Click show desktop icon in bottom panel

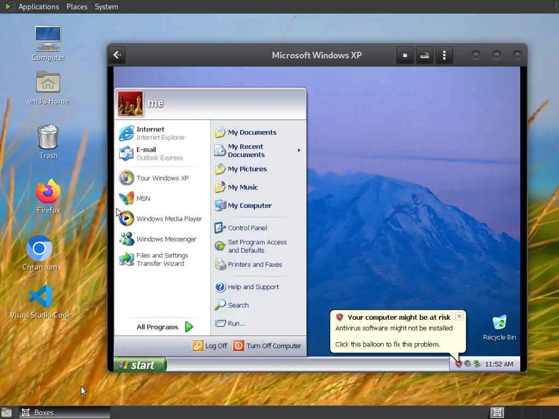pyautogui.click(x=7, y=412)
